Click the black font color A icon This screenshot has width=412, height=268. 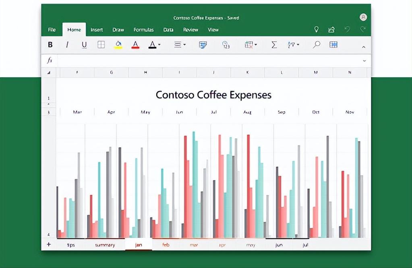tap(152, 45)
